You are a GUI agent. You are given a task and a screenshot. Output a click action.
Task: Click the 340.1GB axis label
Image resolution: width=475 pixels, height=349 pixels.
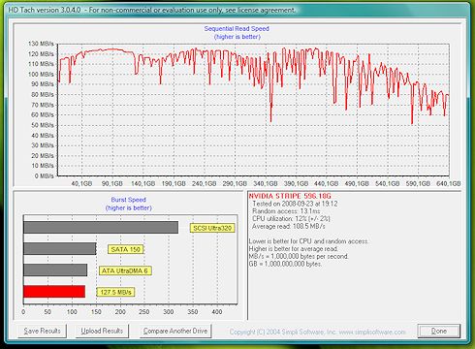pos(266,183)
